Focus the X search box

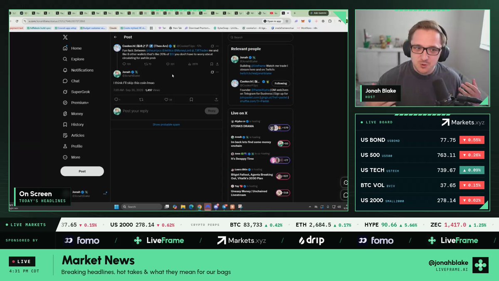[260, 37]
